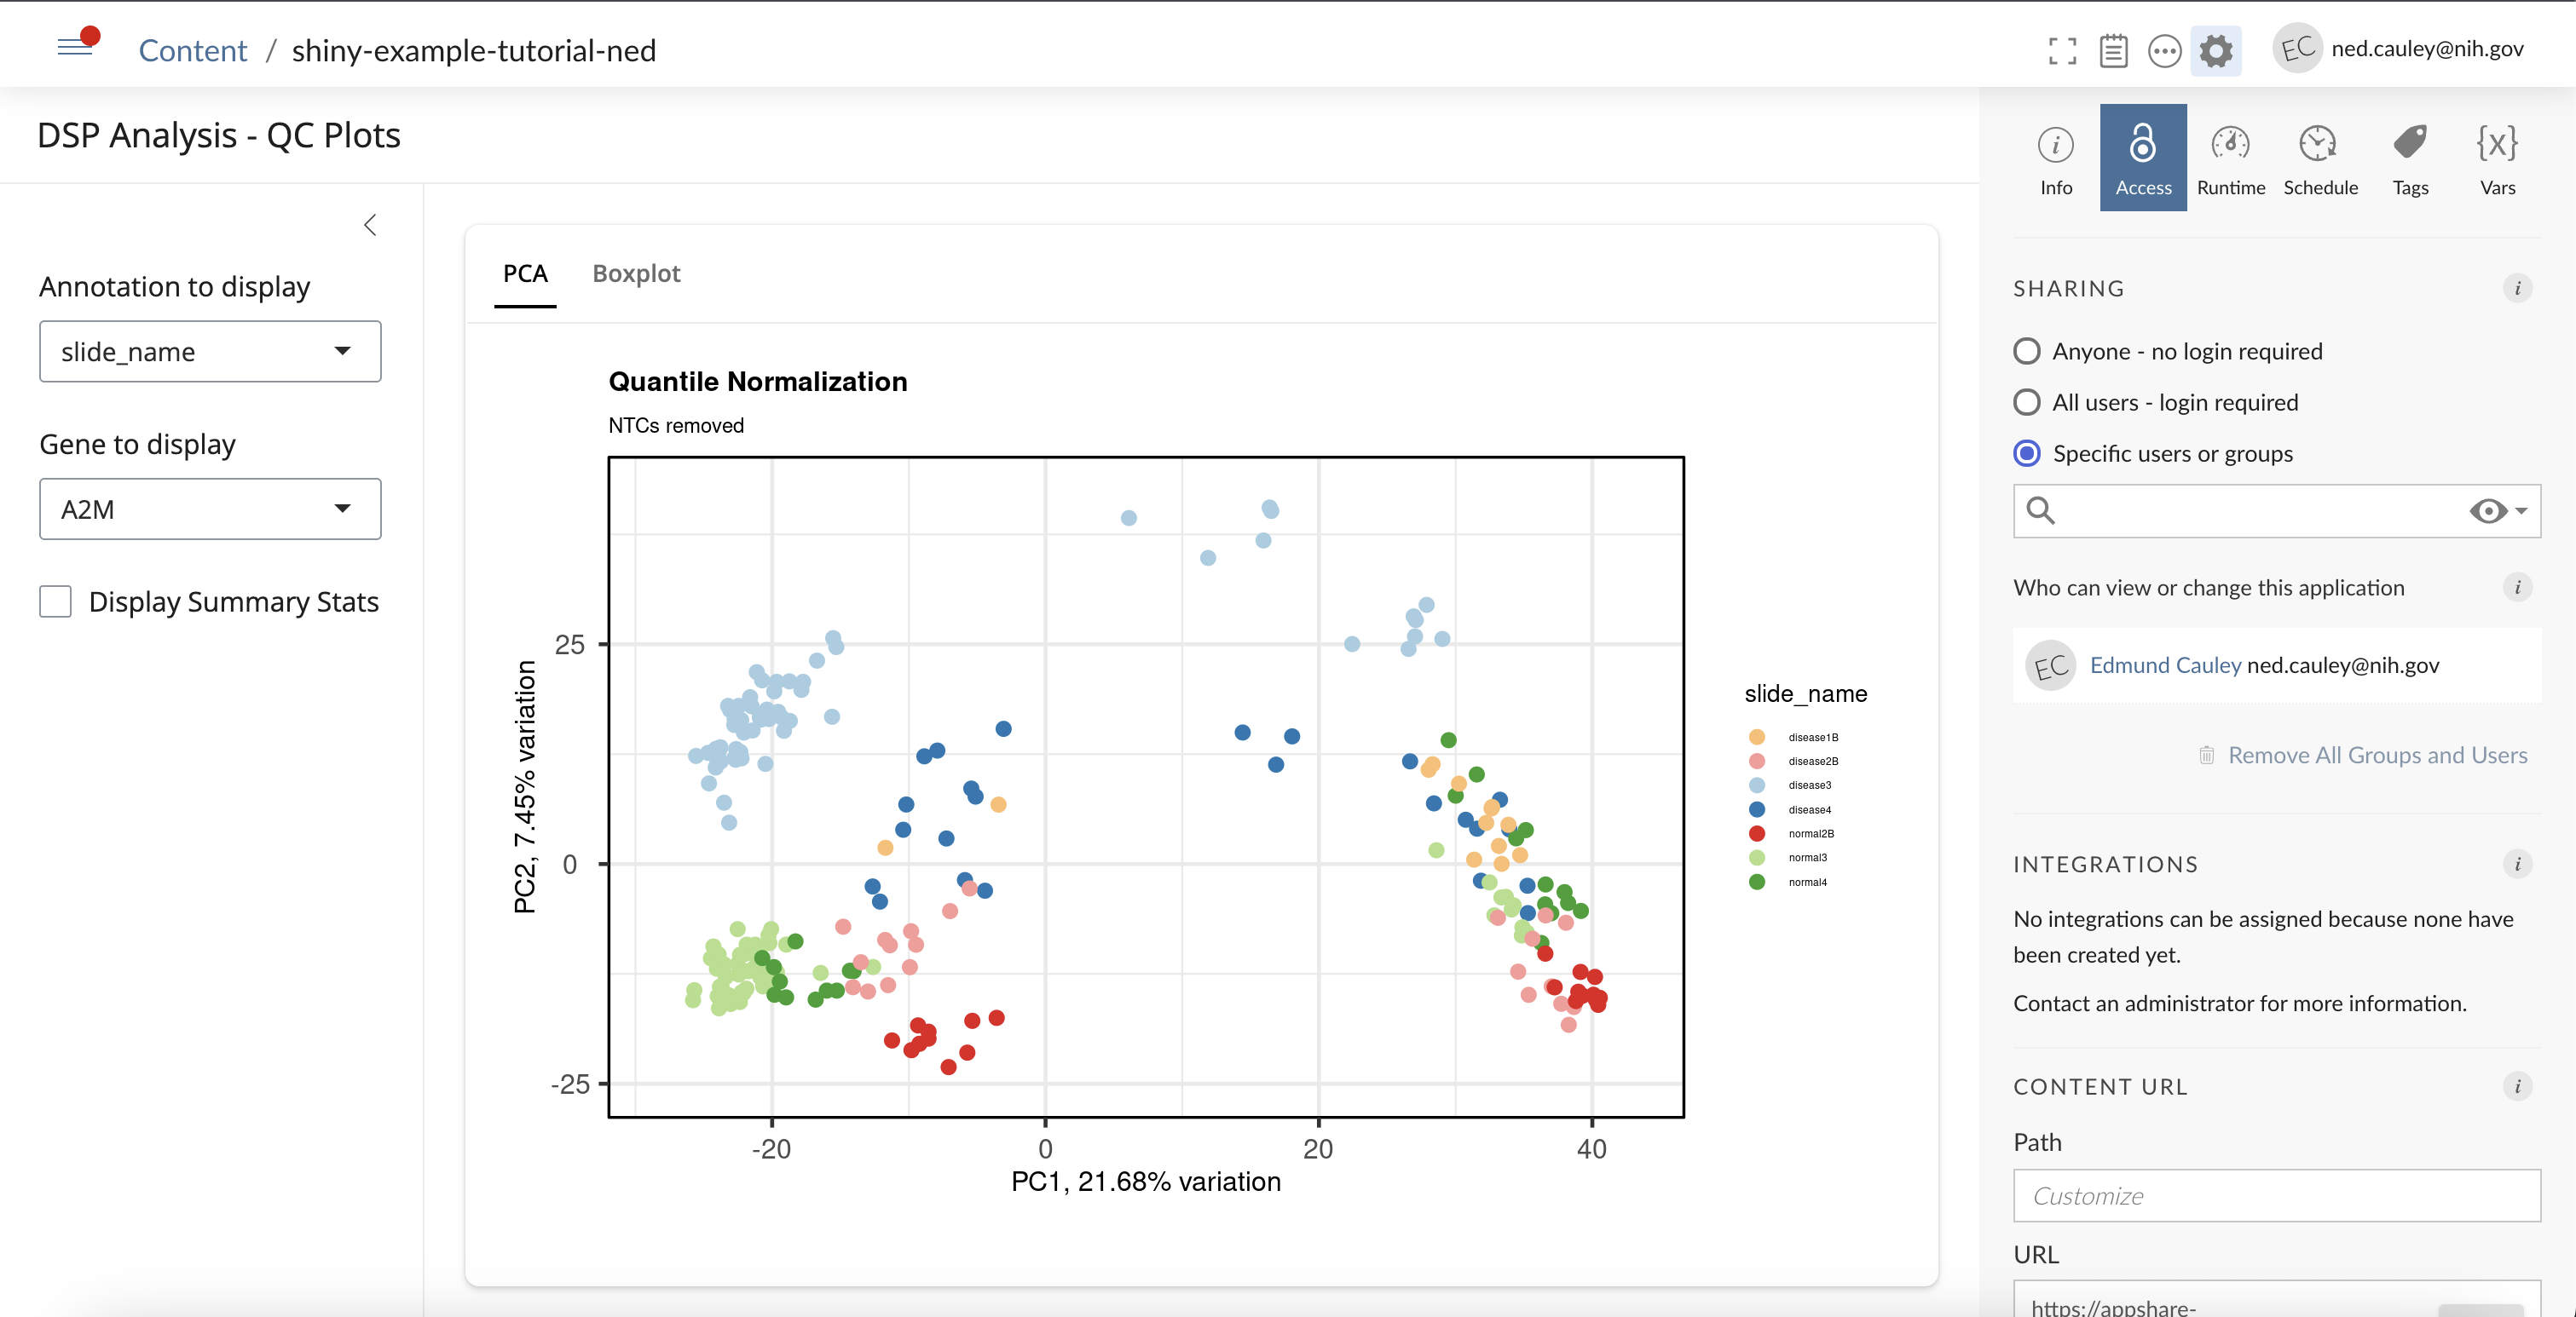Open the Info settings pane
The height and width of the screenshot is (1317, 2576).
click(2055, 158)
